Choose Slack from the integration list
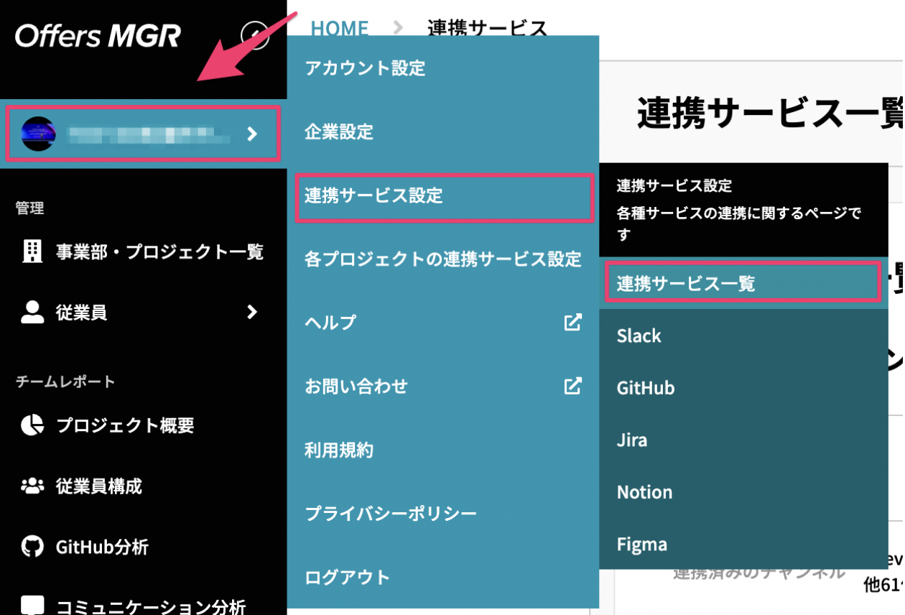Image resolution: width=905 pixels, height=615 pixels. pos(743,336)
